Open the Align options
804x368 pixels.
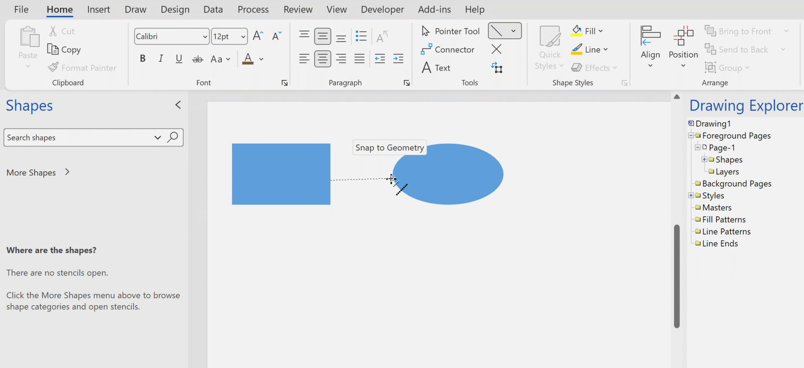(x=650, y=47)
